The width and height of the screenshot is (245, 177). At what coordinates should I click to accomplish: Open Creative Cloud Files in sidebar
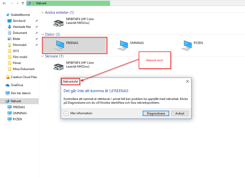coord(24,77)
